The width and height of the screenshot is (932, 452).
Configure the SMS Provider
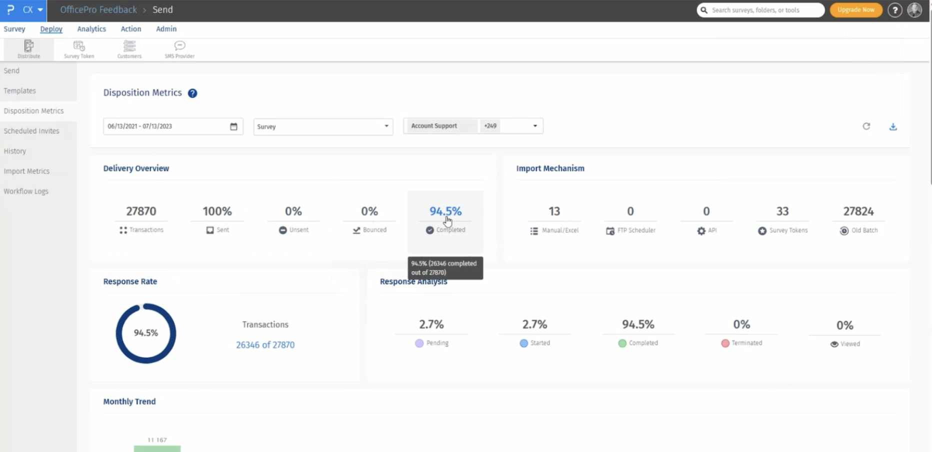point(179,49)
